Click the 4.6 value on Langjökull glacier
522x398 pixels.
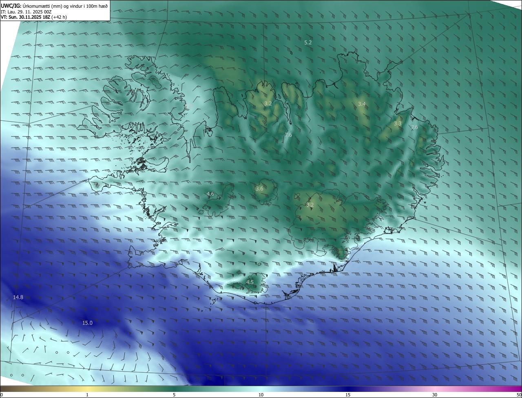coord(210,194)
